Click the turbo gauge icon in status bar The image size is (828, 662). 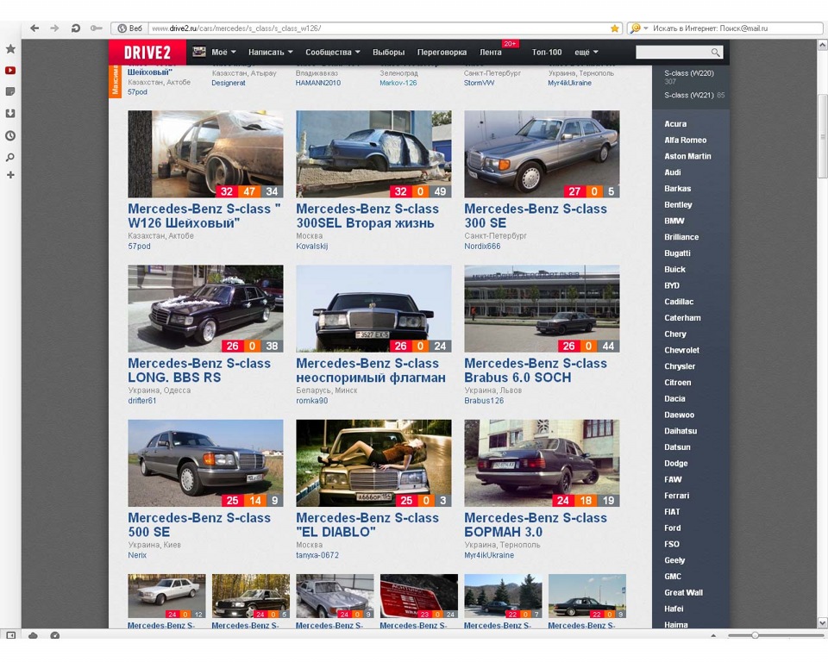click(x=54, y=635)
